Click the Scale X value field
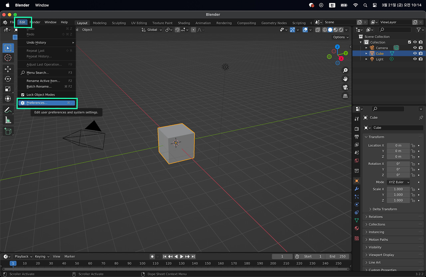The width and height of the screenshot is (426, 277). point(398,189)
